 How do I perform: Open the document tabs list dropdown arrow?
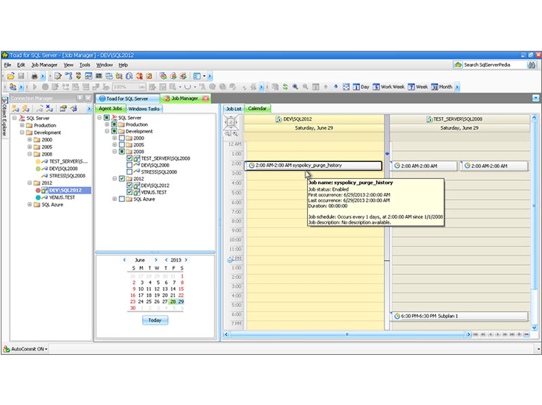click(x=536, y=99)
